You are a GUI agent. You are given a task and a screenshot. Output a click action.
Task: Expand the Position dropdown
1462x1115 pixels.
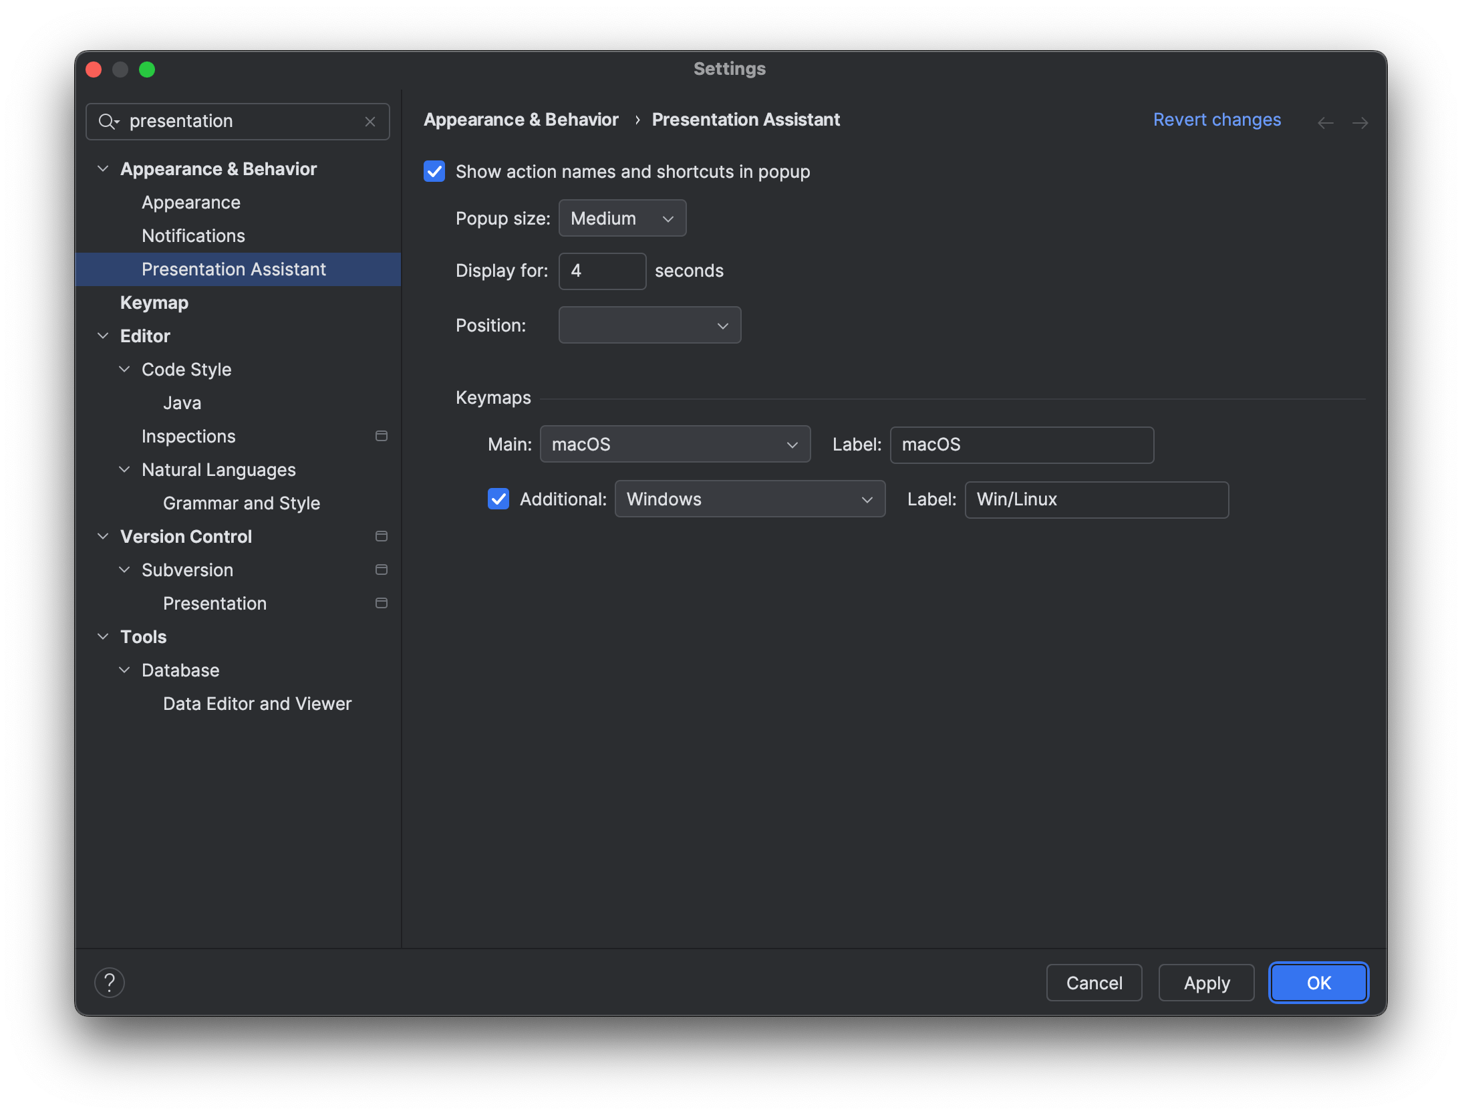click(648, 324)
